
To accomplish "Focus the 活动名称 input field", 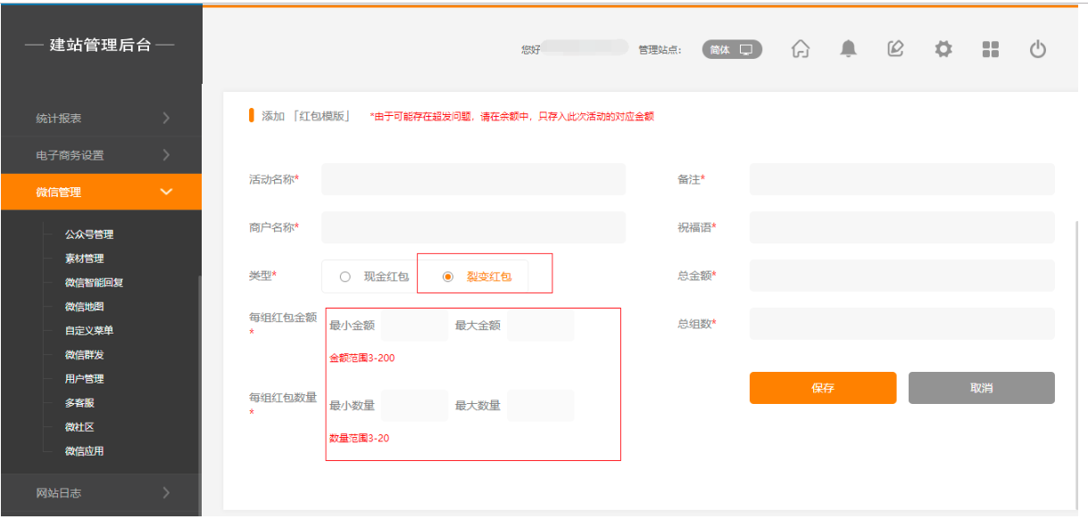I will [x=473, y=179].
